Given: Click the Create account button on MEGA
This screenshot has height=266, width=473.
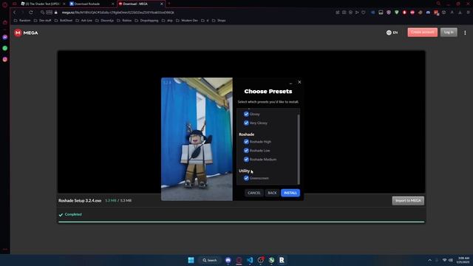Looking at the screenshot, I should (422, 33).
